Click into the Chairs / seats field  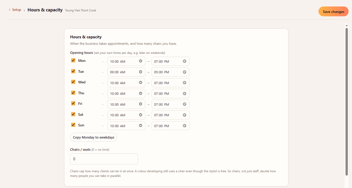tap(104, 159)
